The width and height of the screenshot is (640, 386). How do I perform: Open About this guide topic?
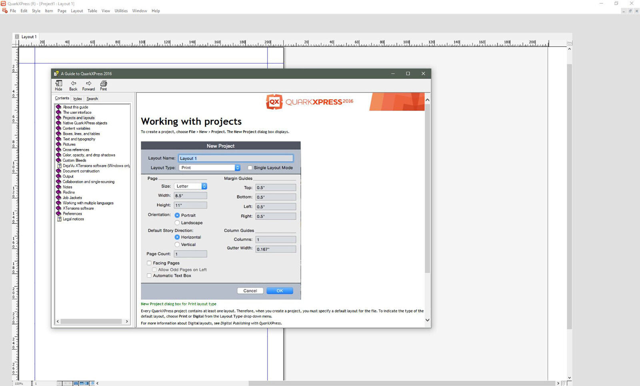[75, 107]
